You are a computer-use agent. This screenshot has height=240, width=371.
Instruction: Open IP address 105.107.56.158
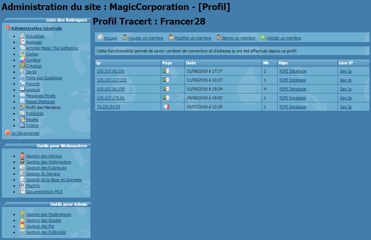click(x=111, y=89)
